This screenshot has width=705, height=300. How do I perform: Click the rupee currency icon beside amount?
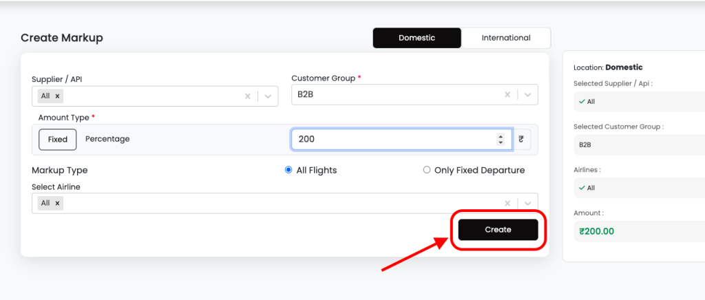point(521,139)
